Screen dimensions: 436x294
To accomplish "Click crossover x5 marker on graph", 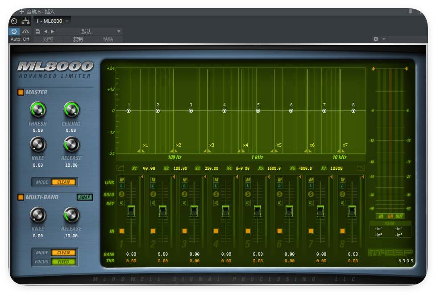I will 274,151.
